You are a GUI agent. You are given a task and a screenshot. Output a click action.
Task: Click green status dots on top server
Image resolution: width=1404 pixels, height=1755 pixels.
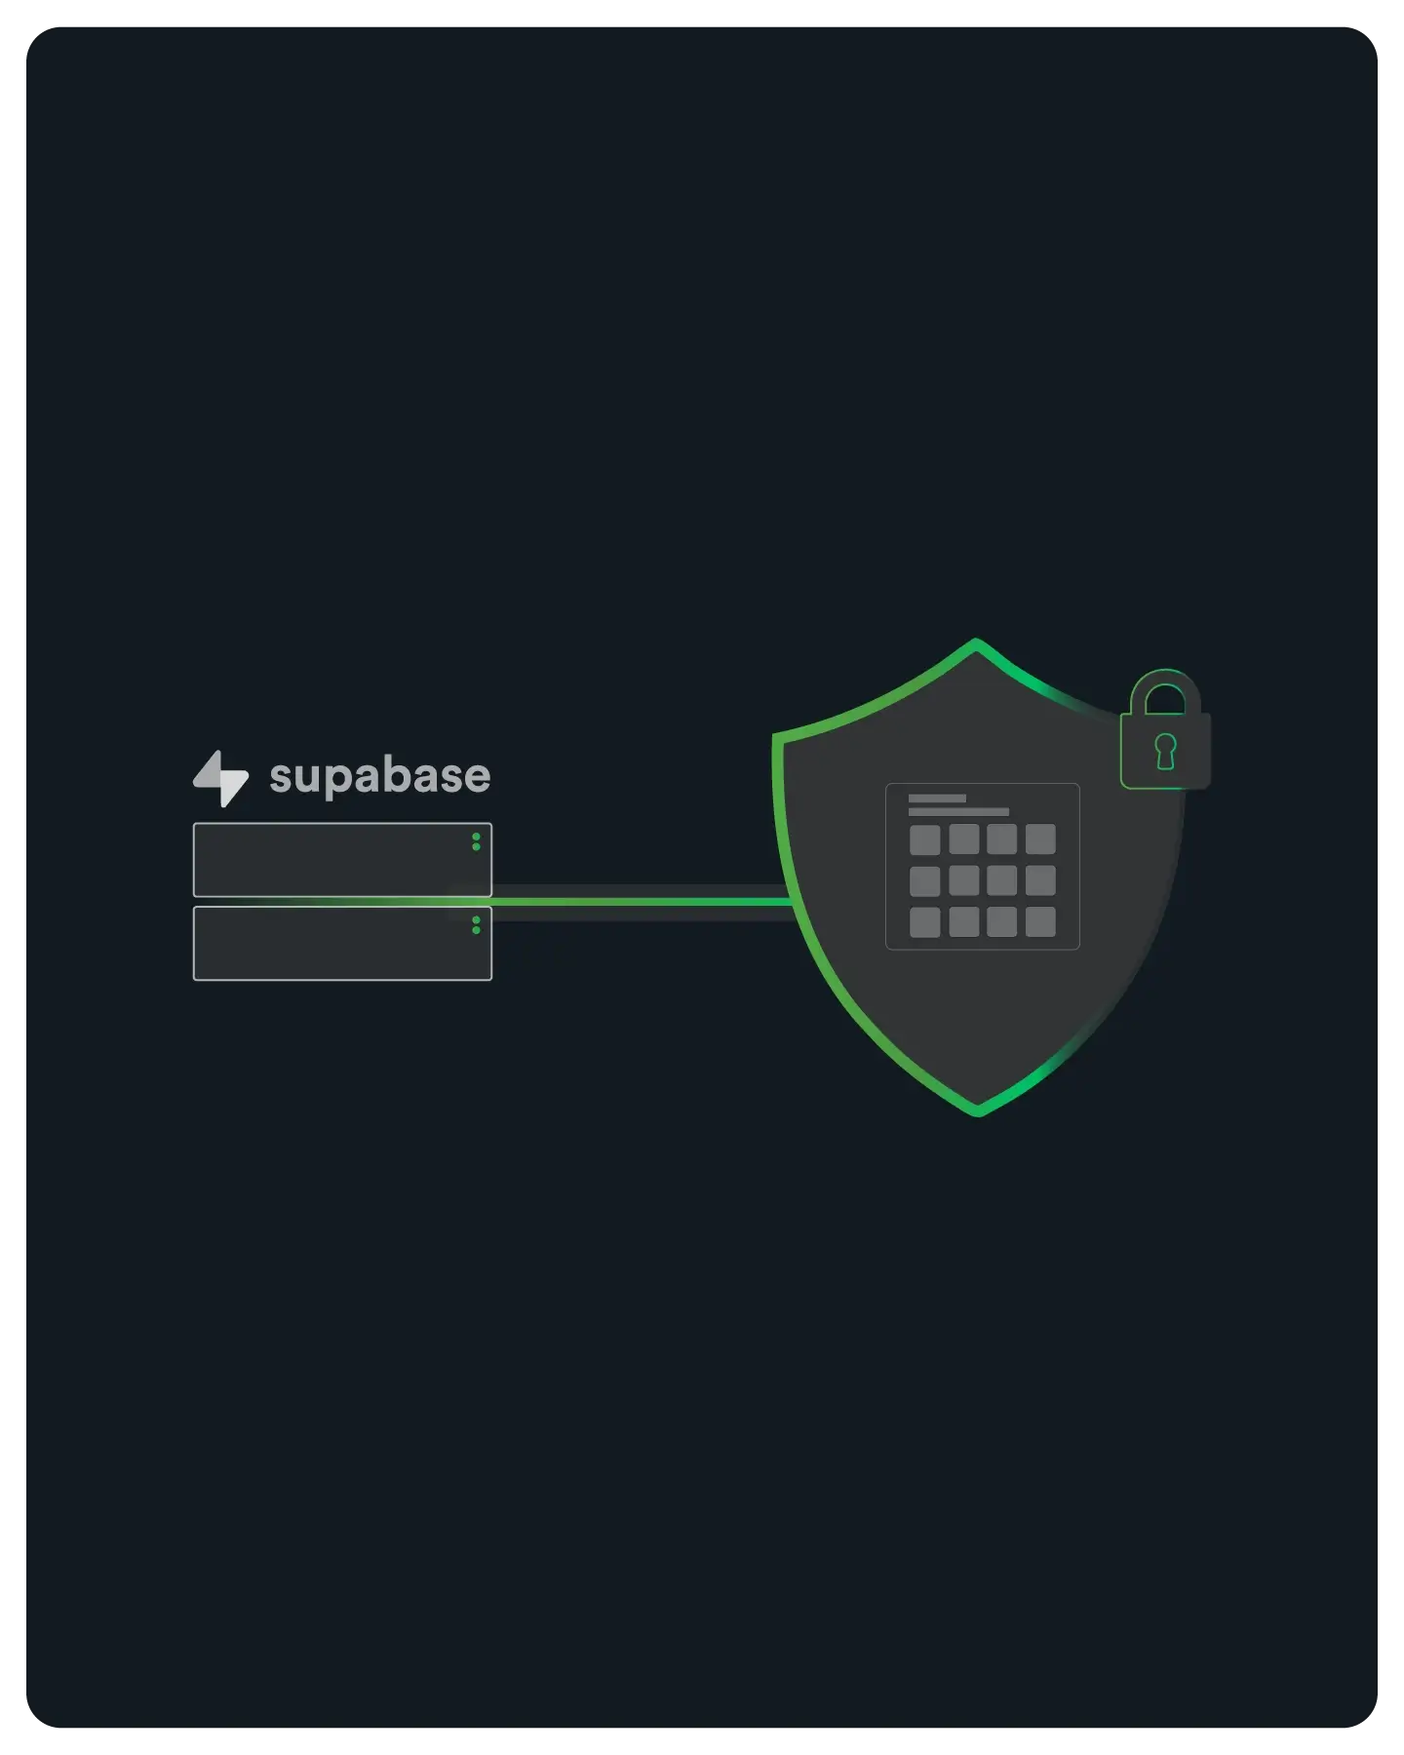[x=476, y=841]
